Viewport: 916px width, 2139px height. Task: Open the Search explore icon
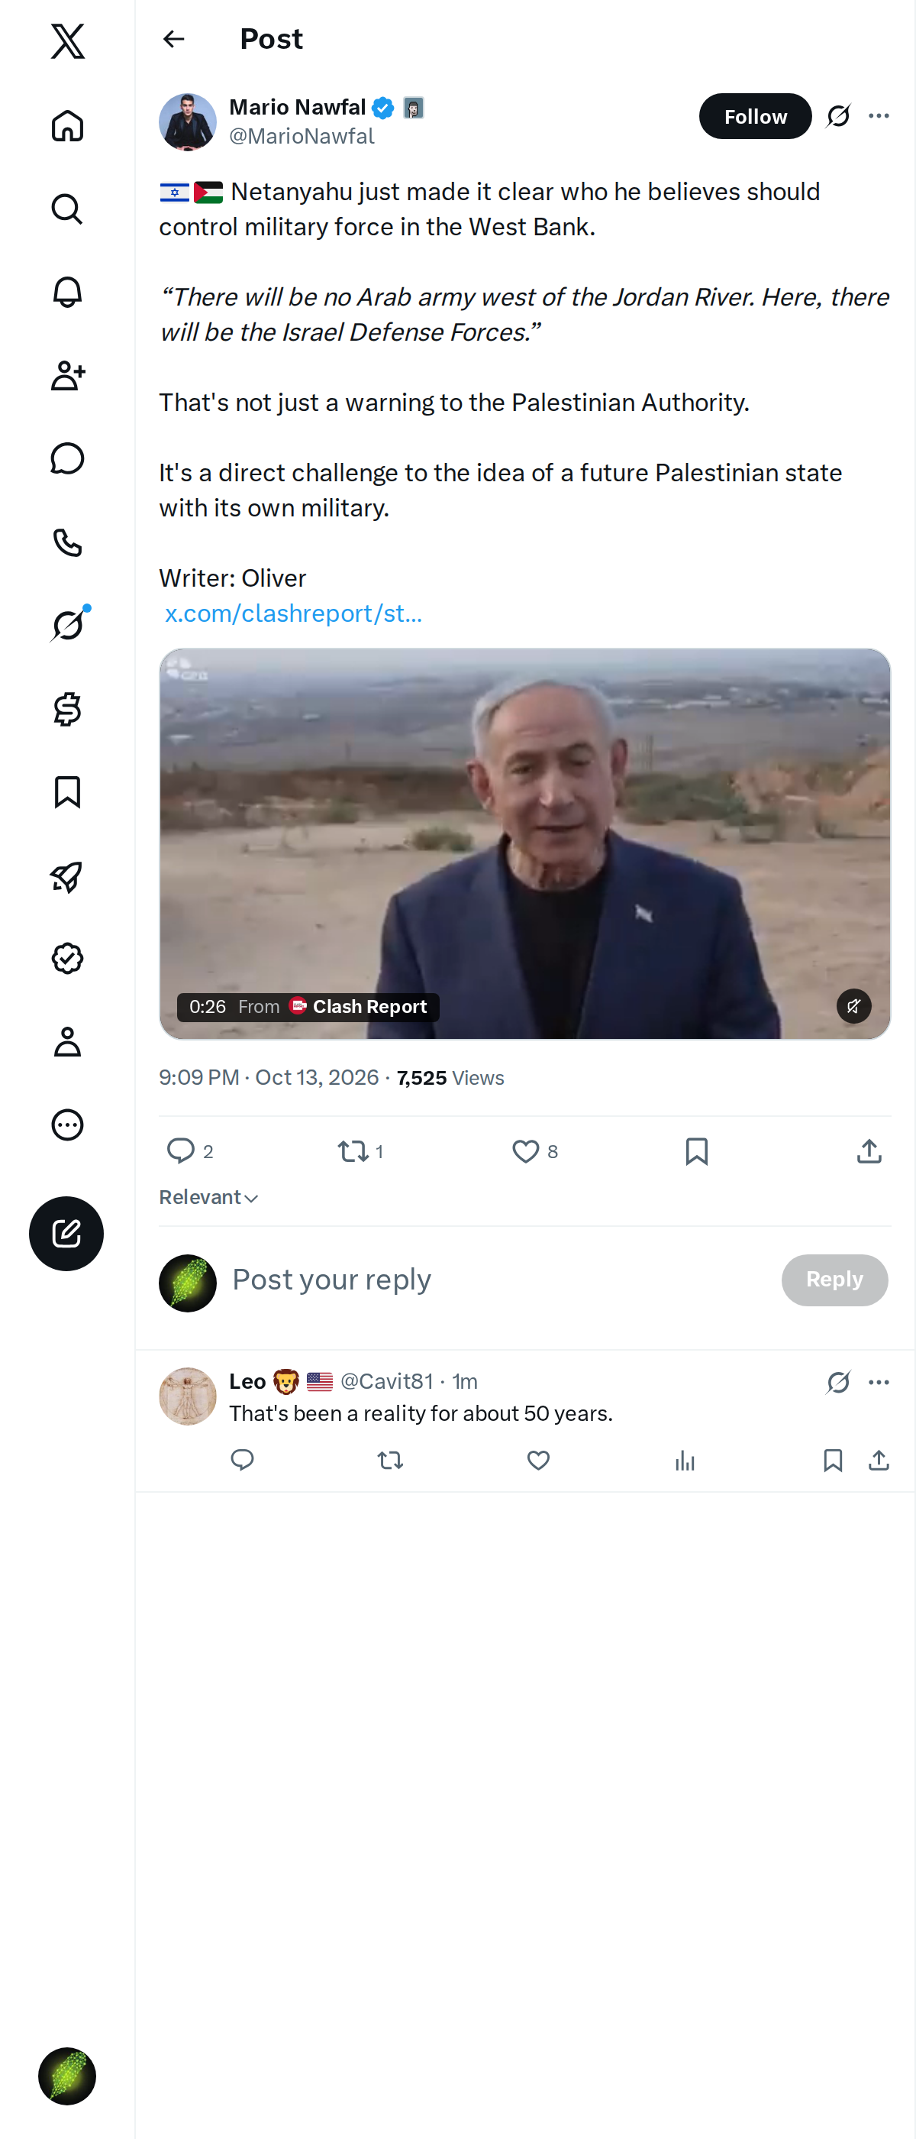pyautogui.click(x=67, y=209)
